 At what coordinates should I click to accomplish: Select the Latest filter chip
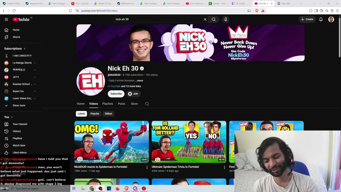pos(81,114)
